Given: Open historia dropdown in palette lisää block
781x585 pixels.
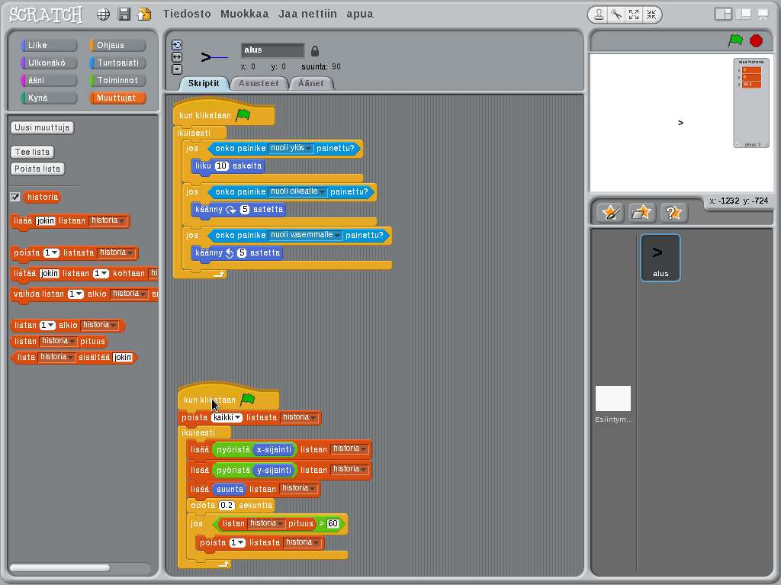Looking at the screenshot, I should (108, 220).
